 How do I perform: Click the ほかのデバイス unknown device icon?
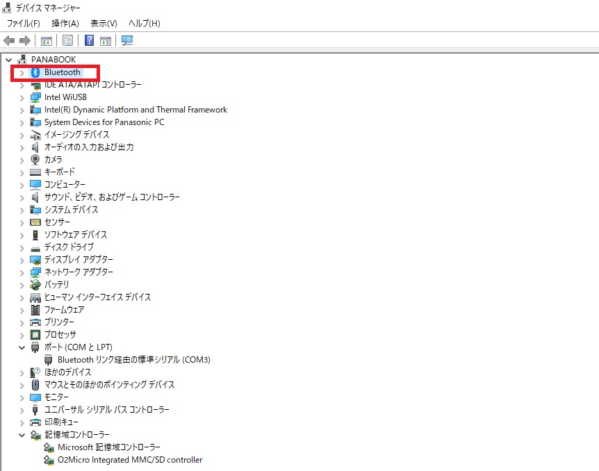coord(35,372)
